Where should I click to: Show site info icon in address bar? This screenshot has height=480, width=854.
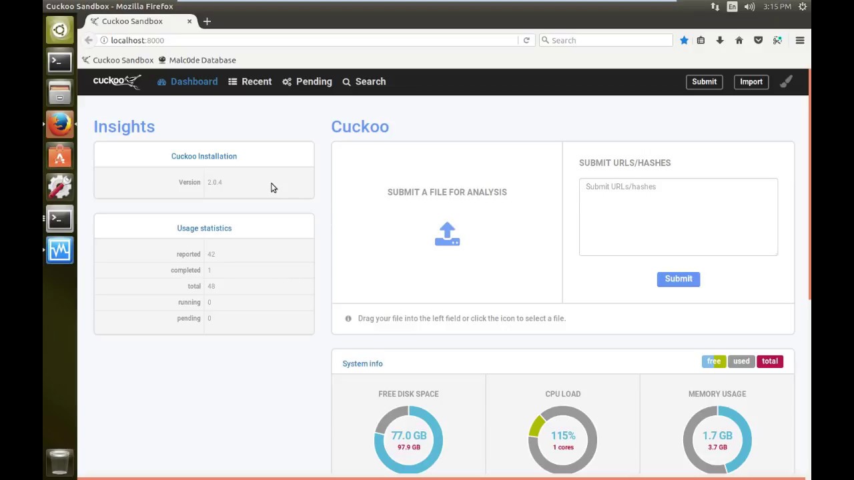104,40
